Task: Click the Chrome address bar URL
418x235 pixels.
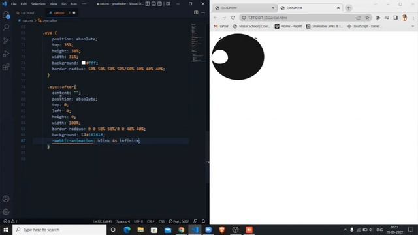Action: [268, 18]
